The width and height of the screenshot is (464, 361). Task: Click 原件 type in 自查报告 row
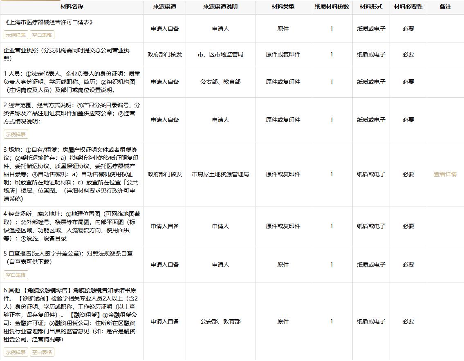pos(283,265)
